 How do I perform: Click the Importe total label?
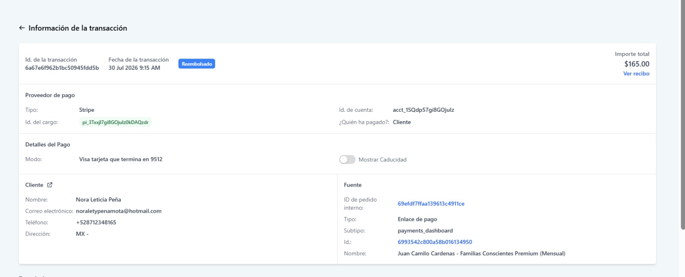[x=632, y=54]
